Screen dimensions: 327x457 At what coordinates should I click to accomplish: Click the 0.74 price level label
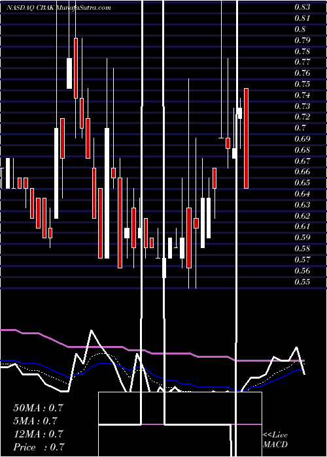coord(302,95)
